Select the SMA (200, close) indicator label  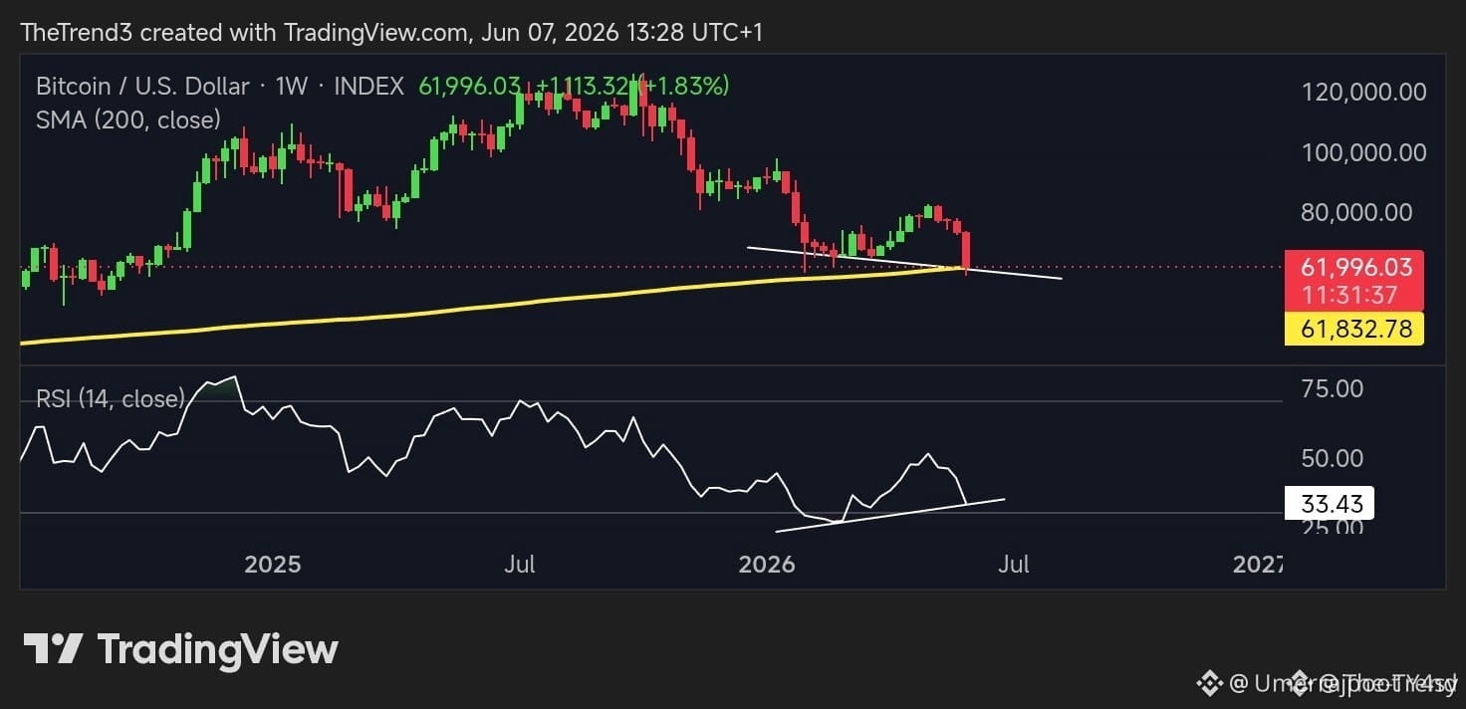click(x=128, y=120)
